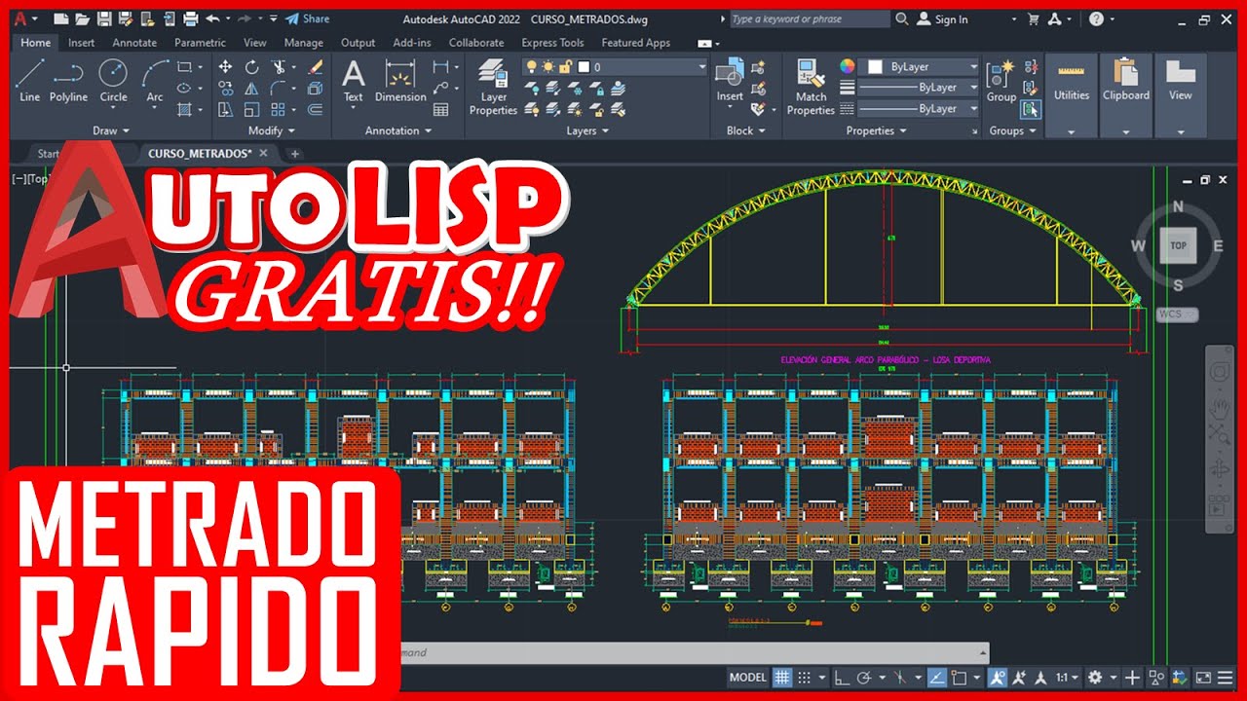Open the Annotate ribbon tab
This screenshot has width=1247, height=701.
134,43
